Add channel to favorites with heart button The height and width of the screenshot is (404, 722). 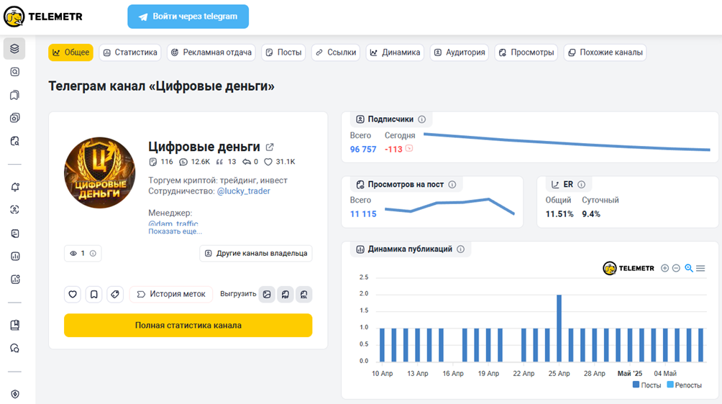click(x=73, y=295)
